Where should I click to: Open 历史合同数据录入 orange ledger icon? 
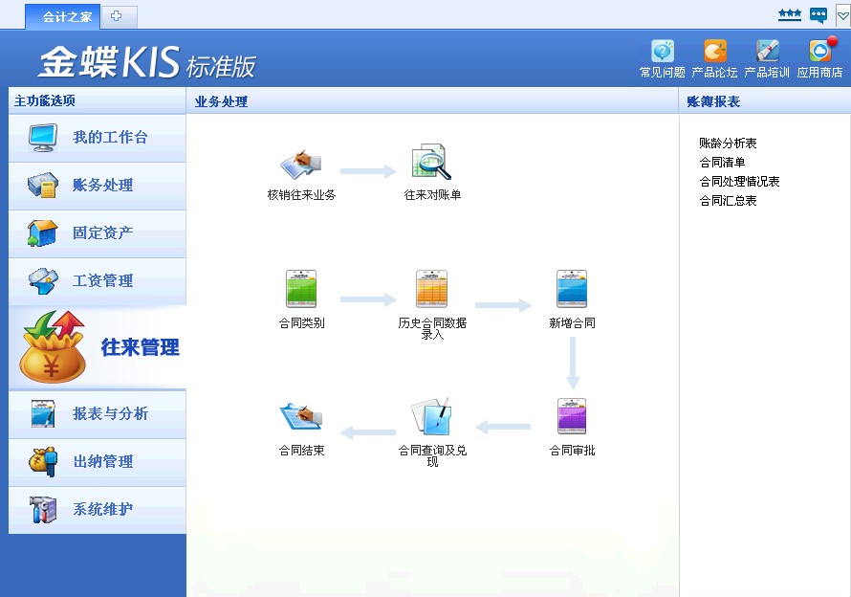(432, 290)
